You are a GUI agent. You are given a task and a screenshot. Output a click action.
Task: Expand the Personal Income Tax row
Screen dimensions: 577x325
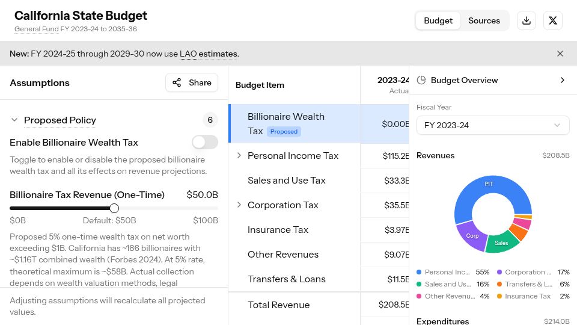click(x=239, y=155)
